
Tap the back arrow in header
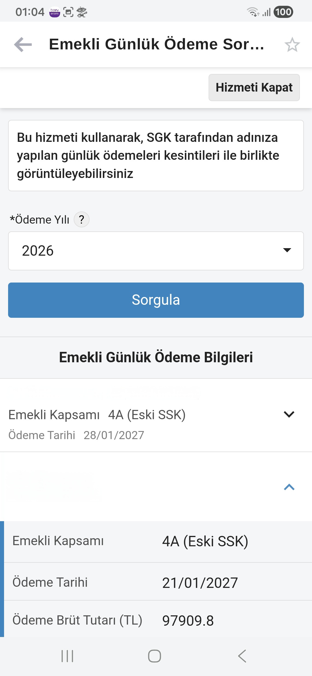pyautogui.click(x=23, y=45)
